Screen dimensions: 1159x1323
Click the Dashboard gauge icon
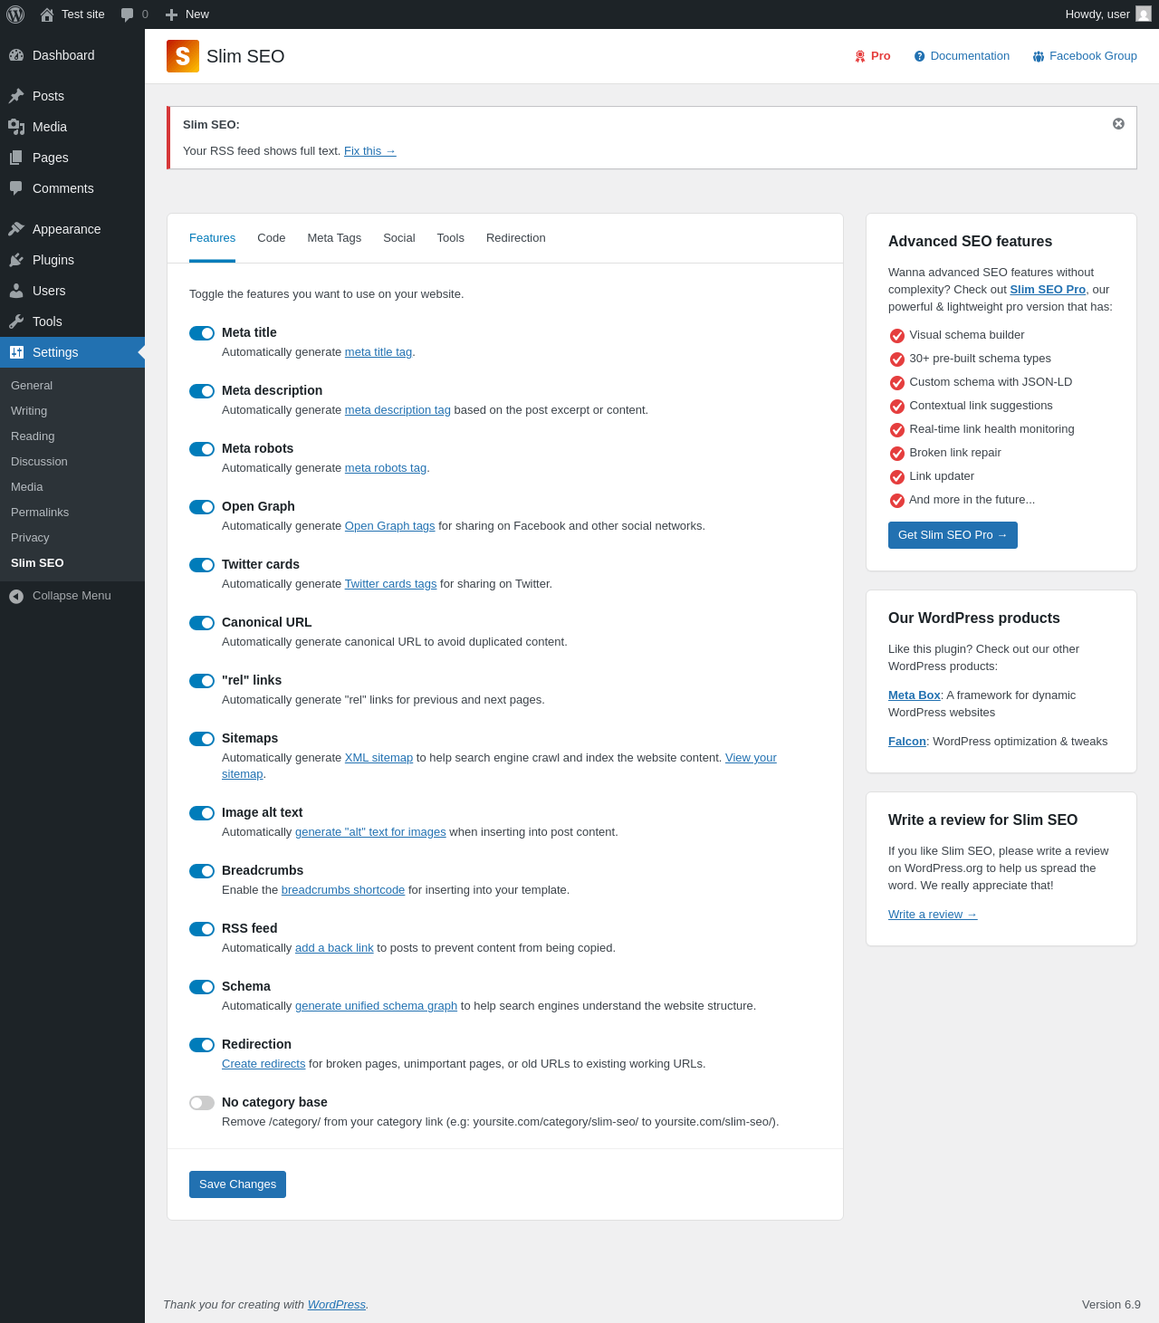[x=16, y=55]
